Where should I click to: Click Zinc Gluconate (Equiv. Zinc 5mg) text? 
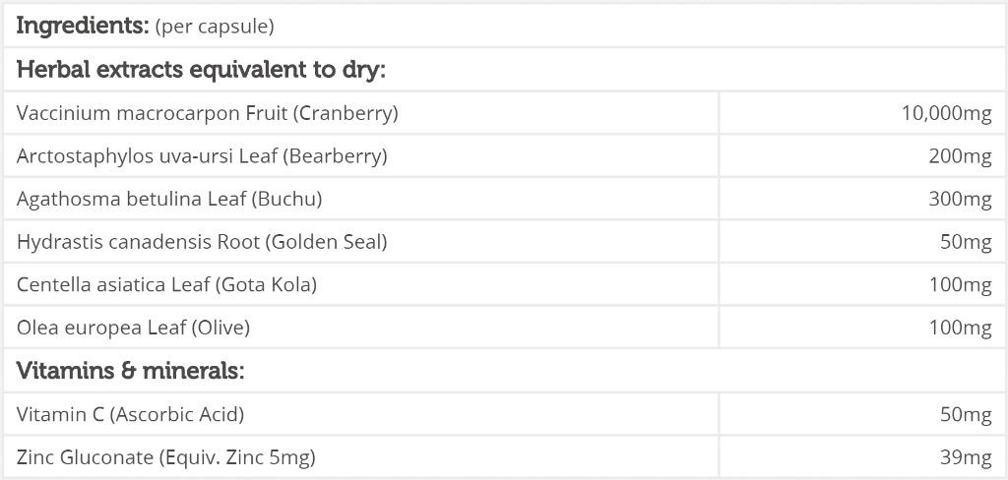(165, 457)
